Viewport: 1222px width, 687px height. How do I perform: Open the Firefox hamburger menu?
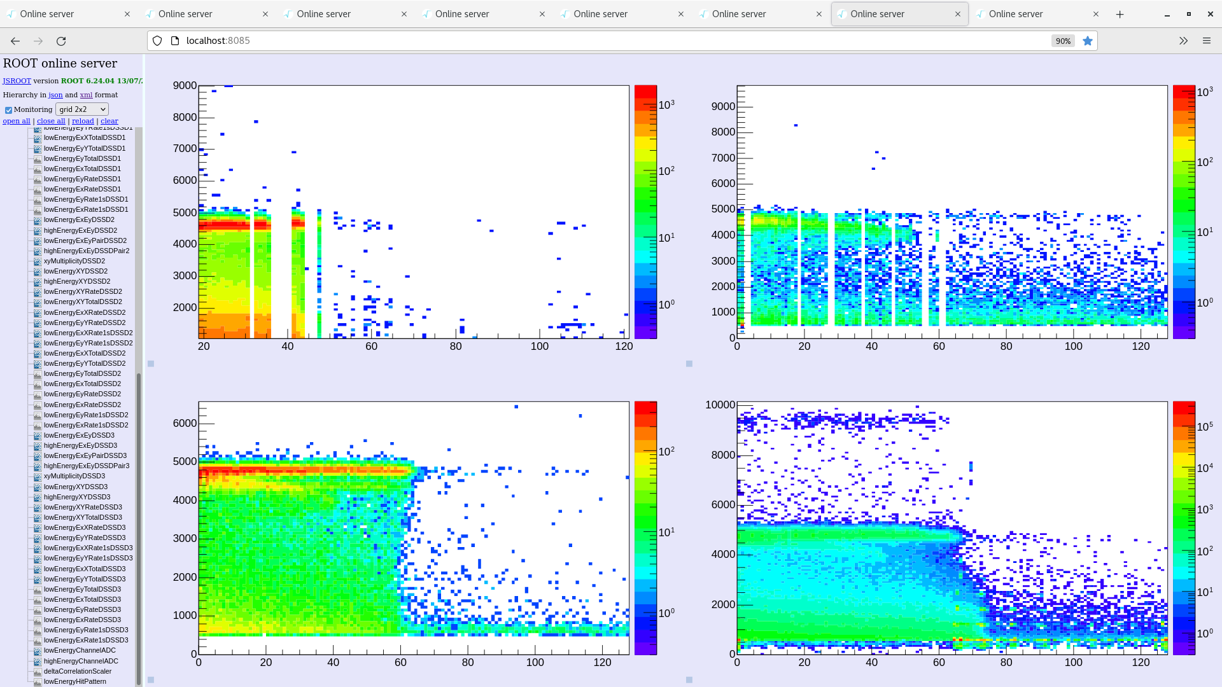(1206, 41)
